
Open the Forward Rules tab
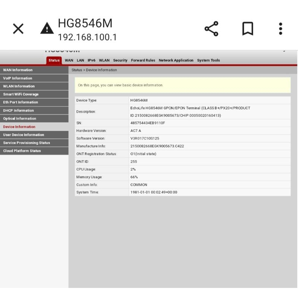point(143,60)
